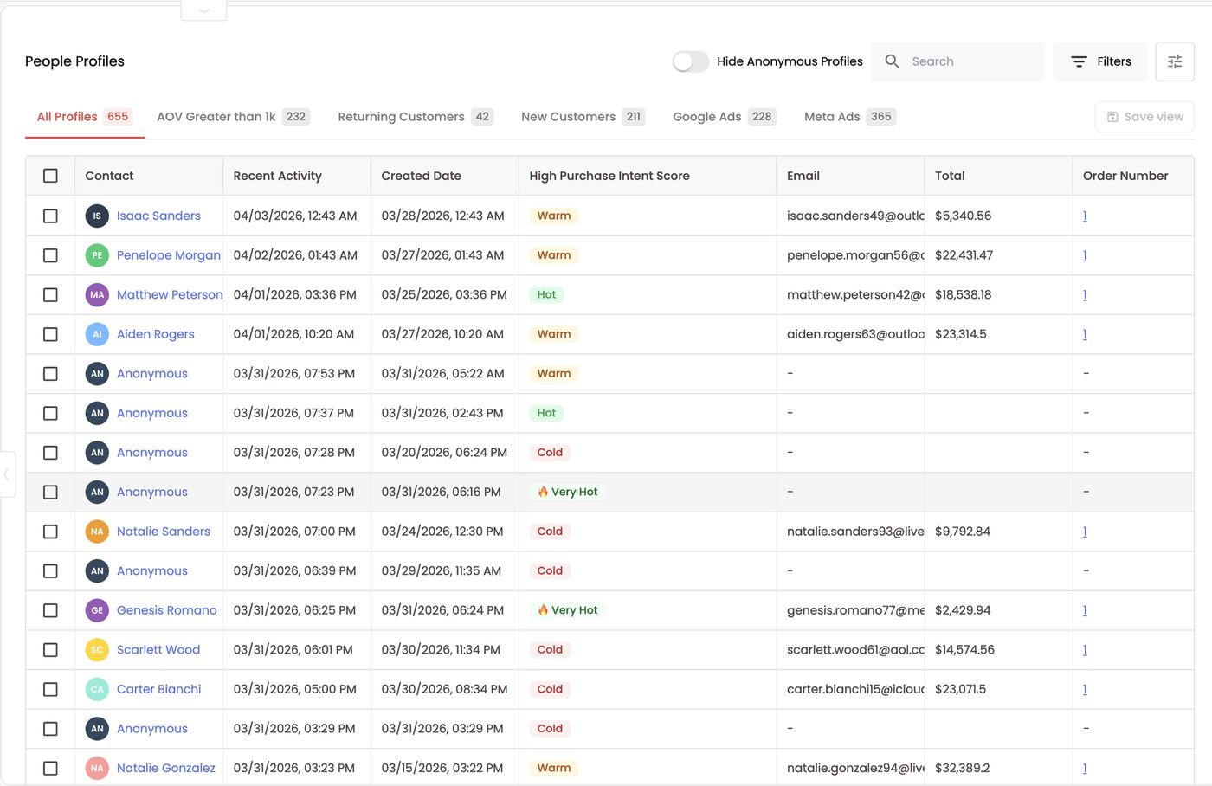This screenshot has width=1212, height=786.
Task: Click the Very Hot badge for Genesis Romano
Action: click(568, 610)
